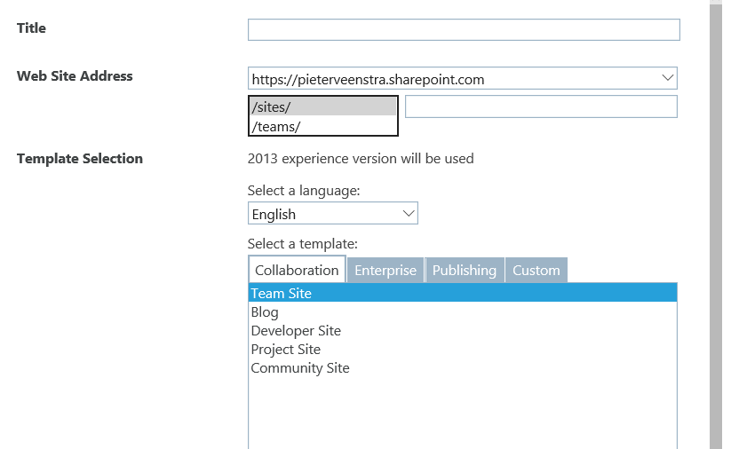Select the Team Site template
The width and height of the screenshot is (731, 449).
[x=463, y=293]
